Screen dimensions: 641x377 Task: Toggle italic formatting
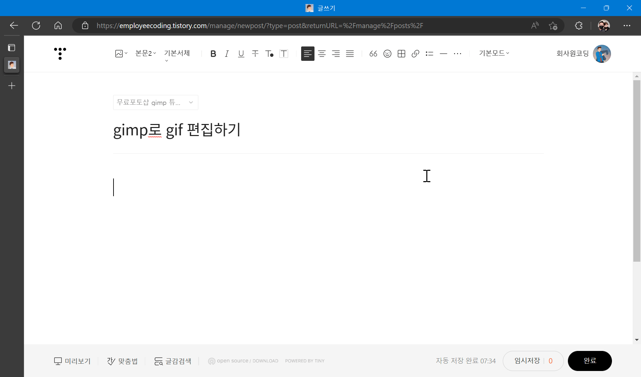227,53
